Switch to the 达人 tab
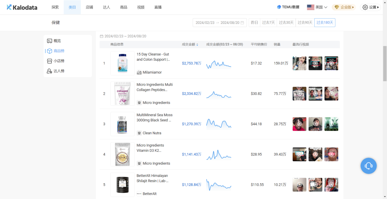387x199 pixels. 106,7
